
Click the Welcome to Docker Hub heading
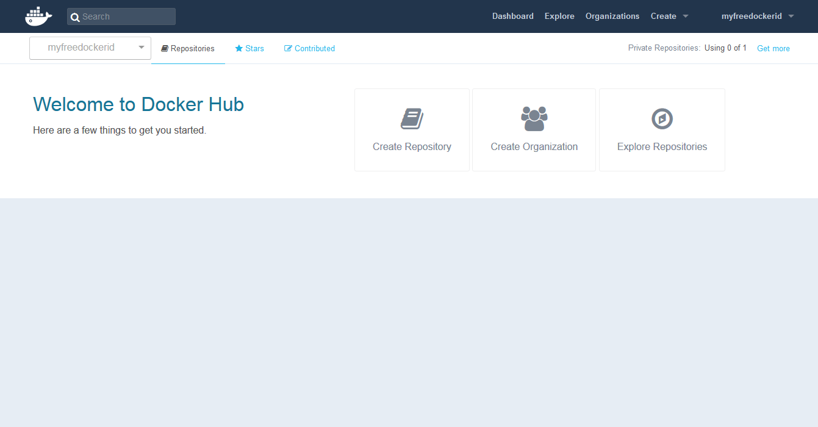coord(138,104)
